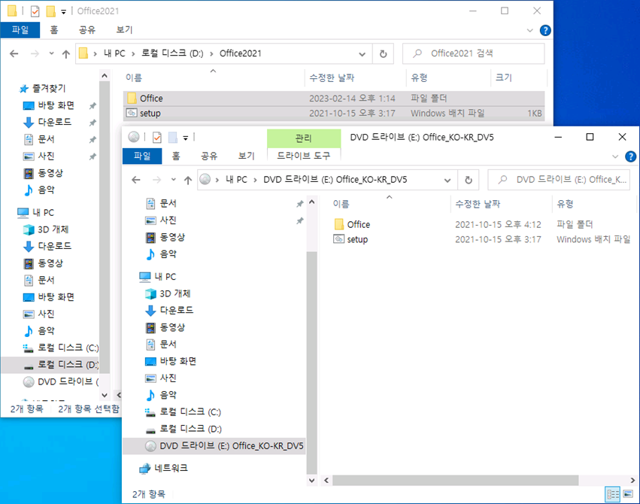Click new folder icon in Office2021 title bar
Viewport: 640px width, 504px height.
(50, 11)
